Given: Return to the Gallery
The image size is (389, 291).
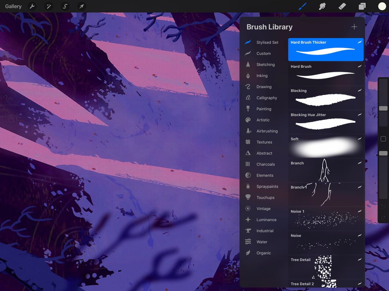Looking at the screenshot, I should click(13, 6).
